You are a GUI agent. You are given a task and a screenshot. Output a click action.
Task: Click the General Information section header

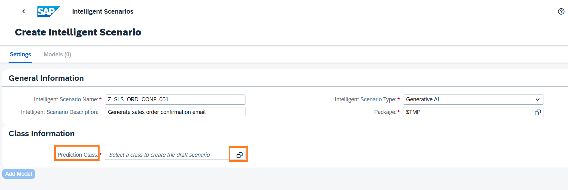click(46, 78)
